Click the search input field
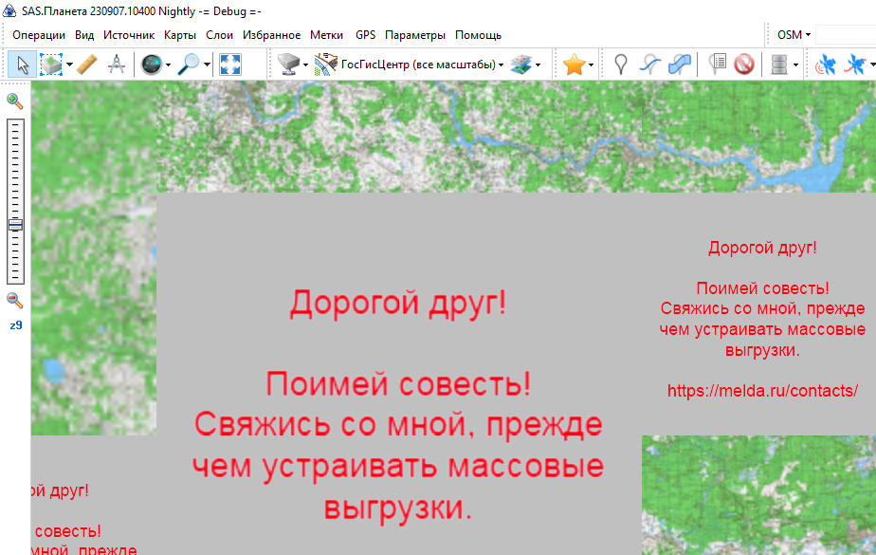 coord(845,35)
